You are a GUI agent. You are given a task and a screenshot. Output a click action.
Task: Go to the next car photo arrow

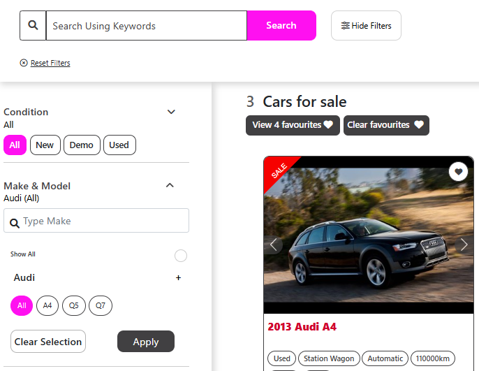click(464, 245)
